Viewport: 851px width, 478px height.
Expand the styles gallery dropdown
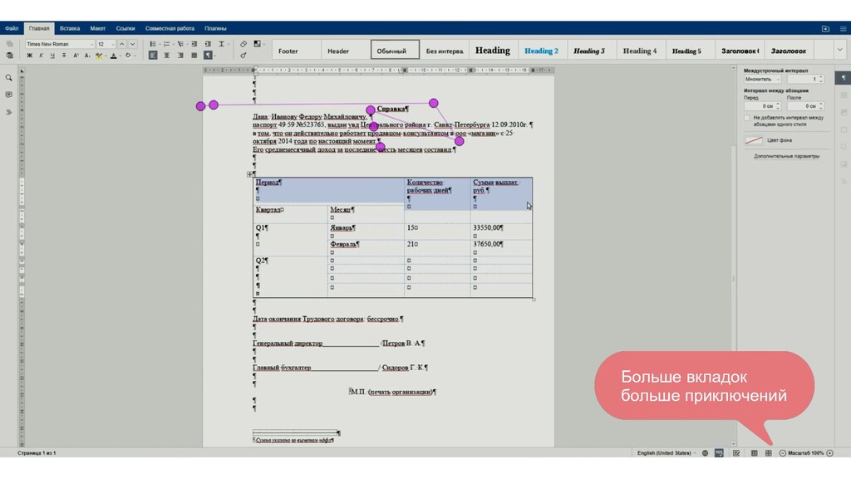839,50
